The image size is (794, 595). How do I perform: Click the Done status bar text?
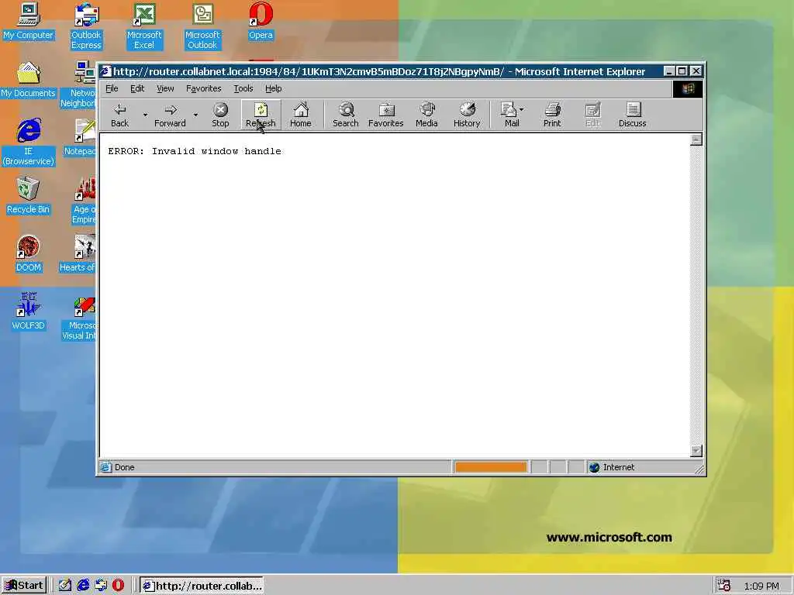[x=125, y=467]
